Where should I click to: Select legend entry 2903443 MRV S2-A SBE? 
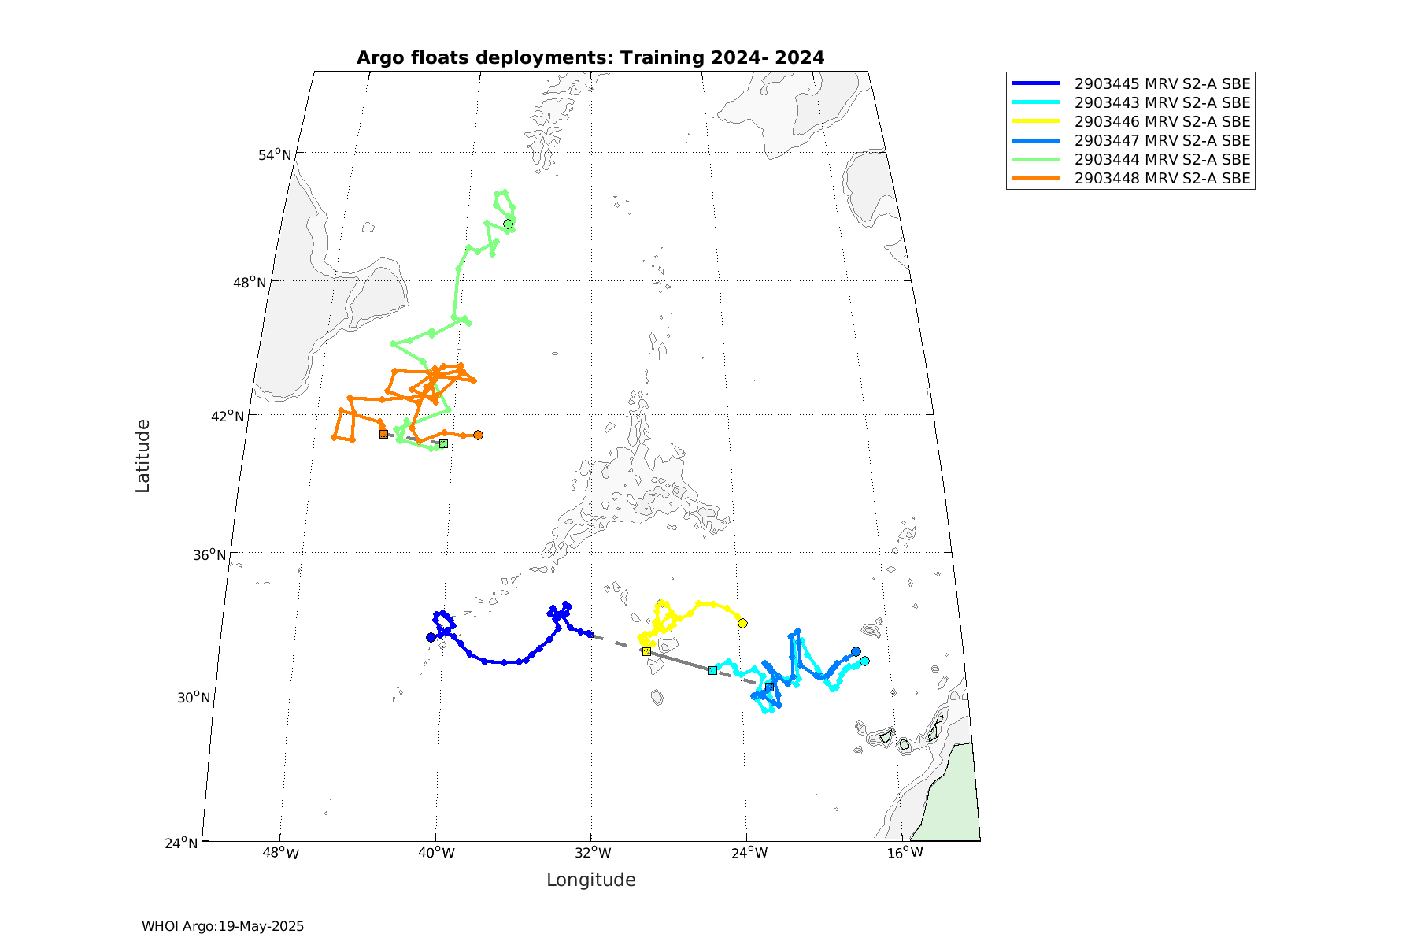tap(1162, 103)
